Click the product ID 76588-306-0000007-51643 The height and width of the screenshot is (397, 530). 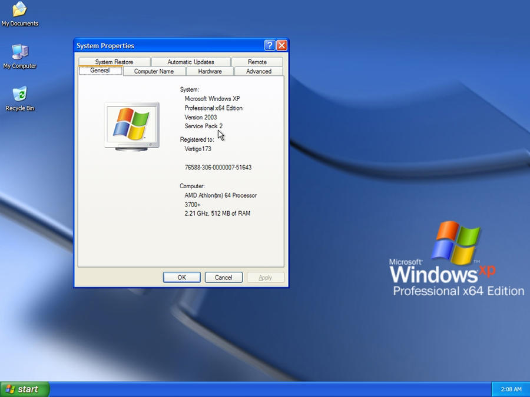[218, 168]
